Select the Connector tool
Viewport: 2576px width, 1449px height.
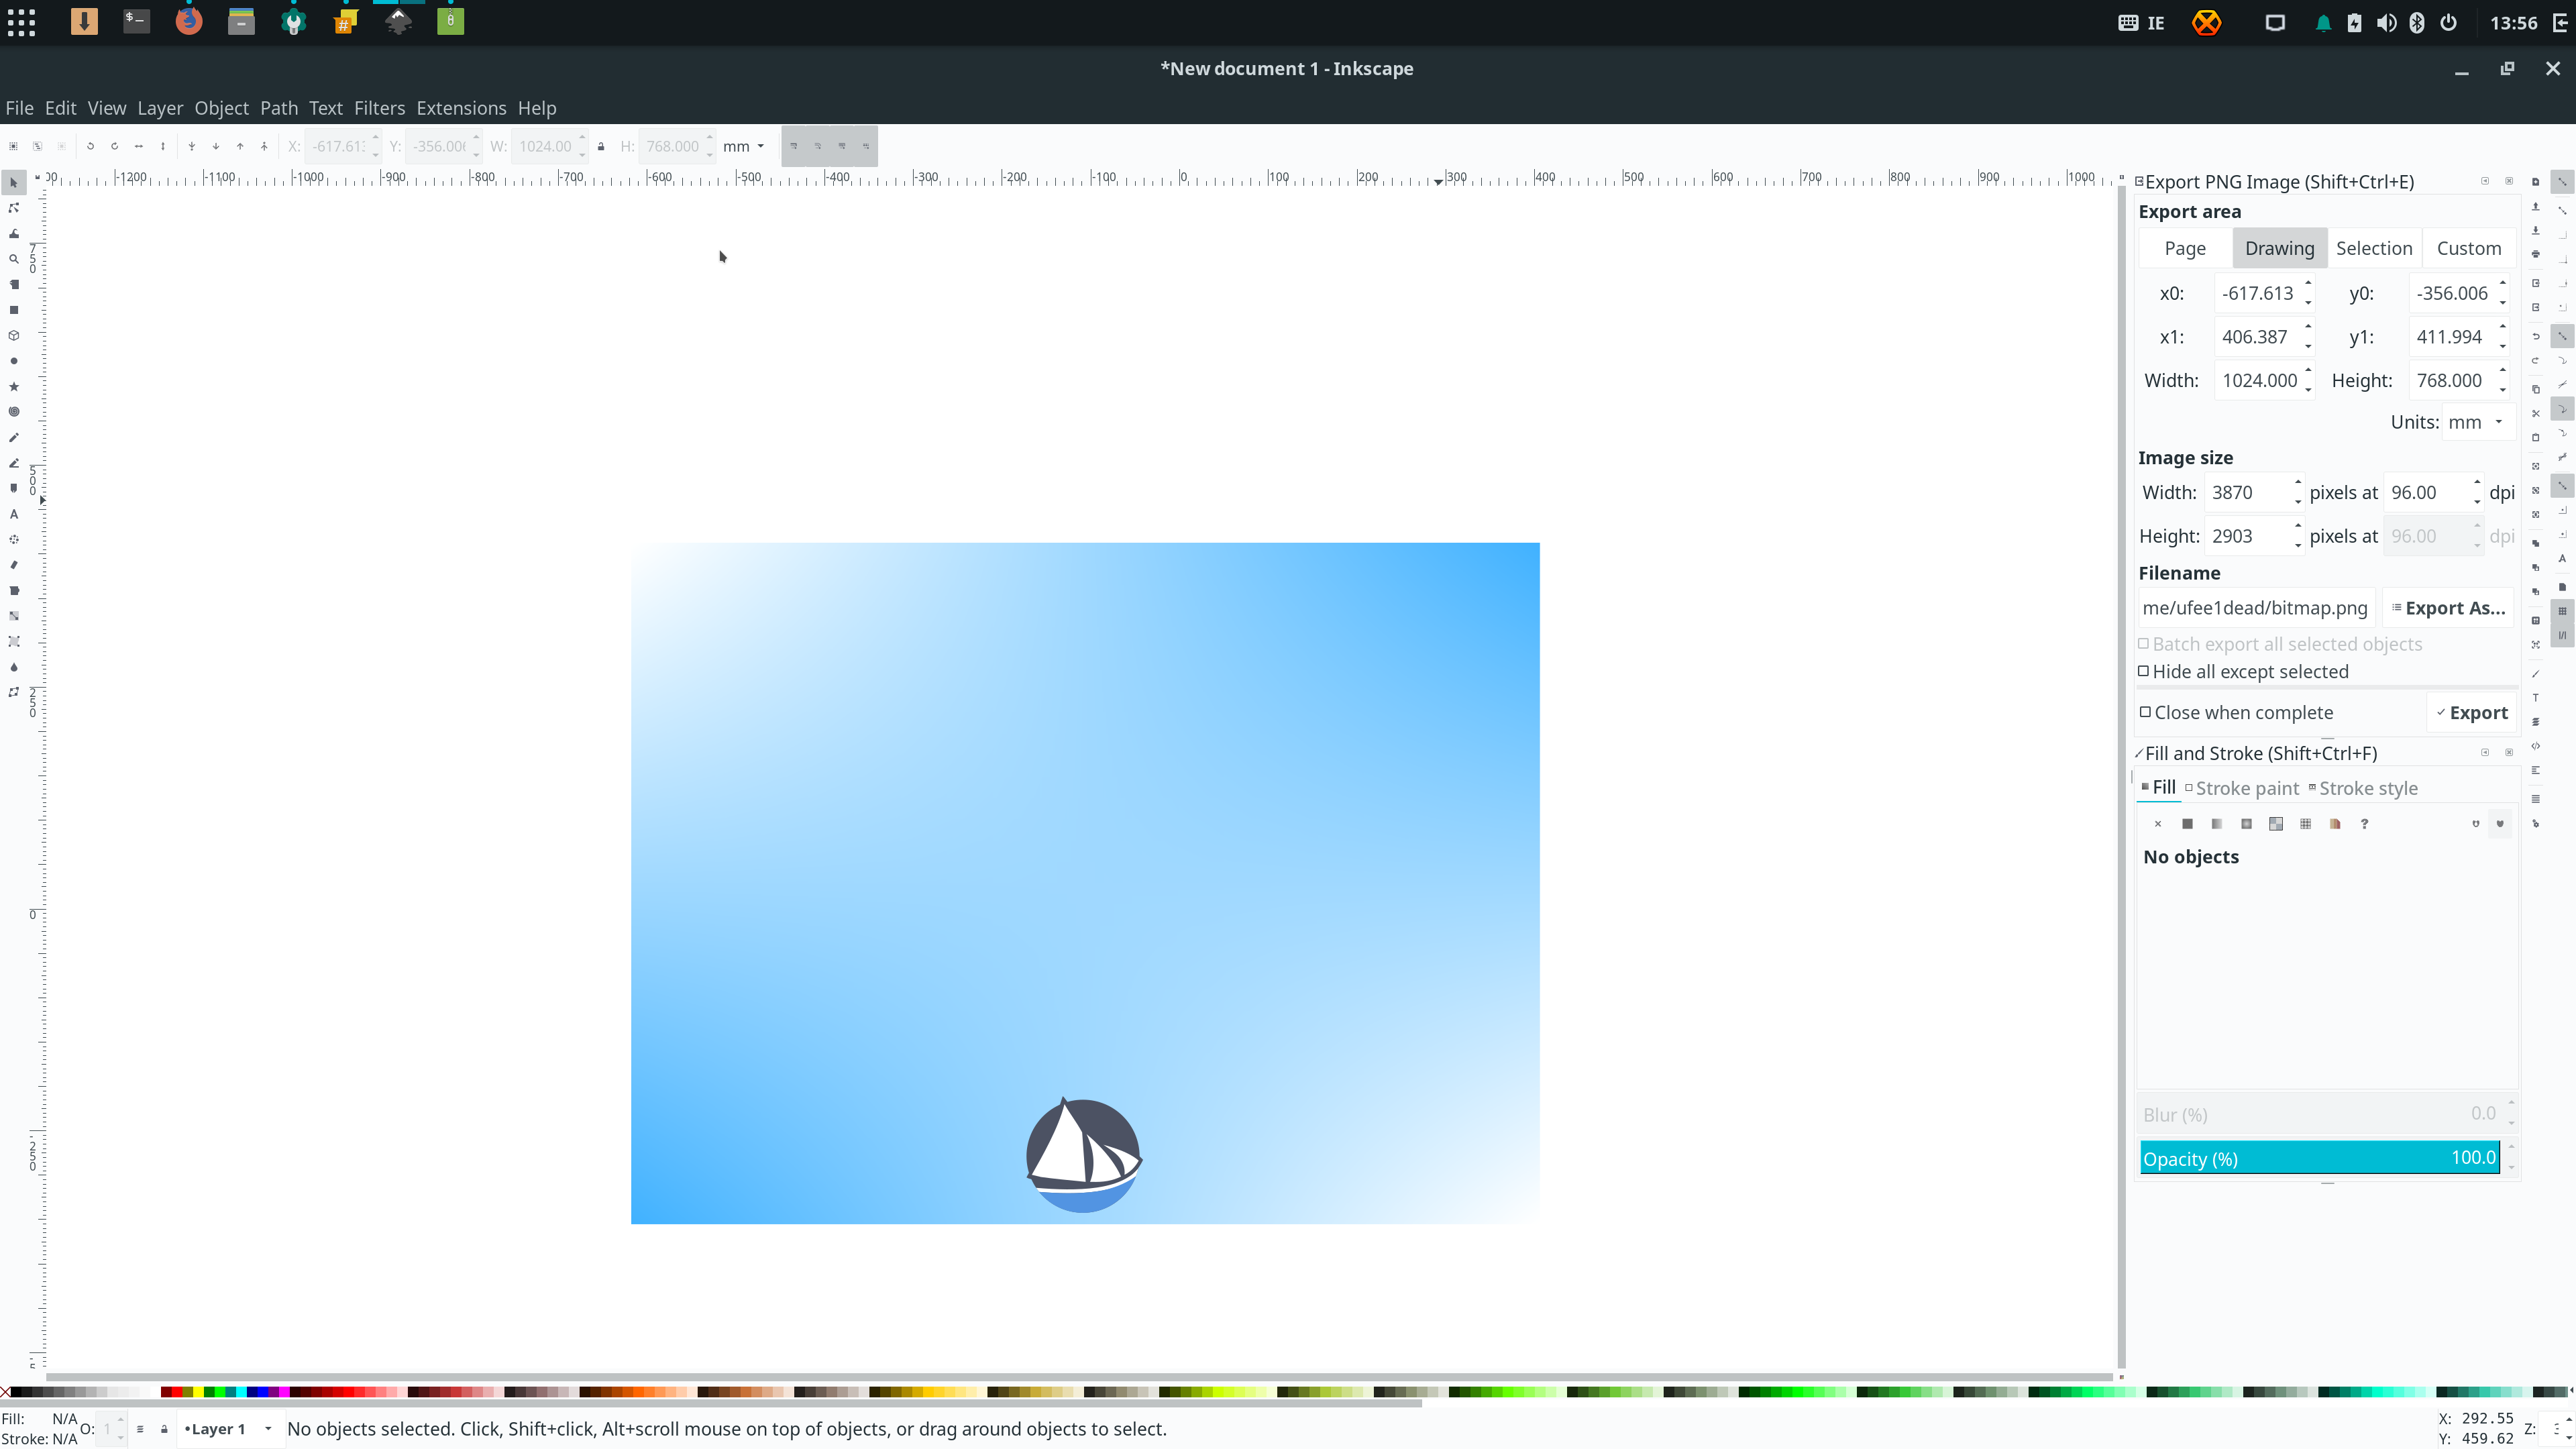pos(14,692)
